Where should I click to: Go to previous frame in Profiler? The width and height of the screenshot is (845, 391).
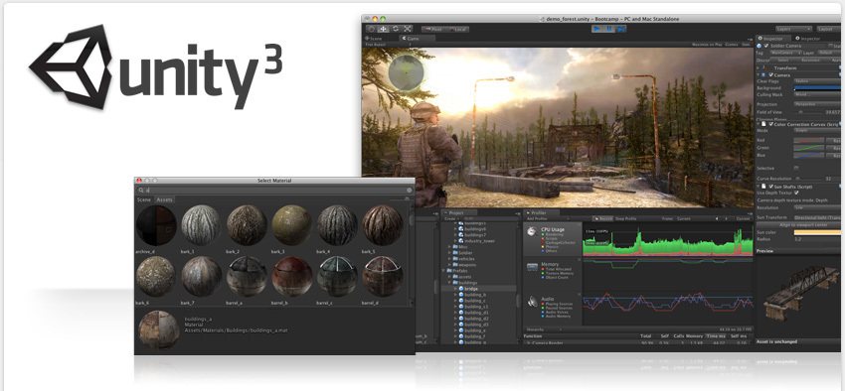tap(716, 219)
